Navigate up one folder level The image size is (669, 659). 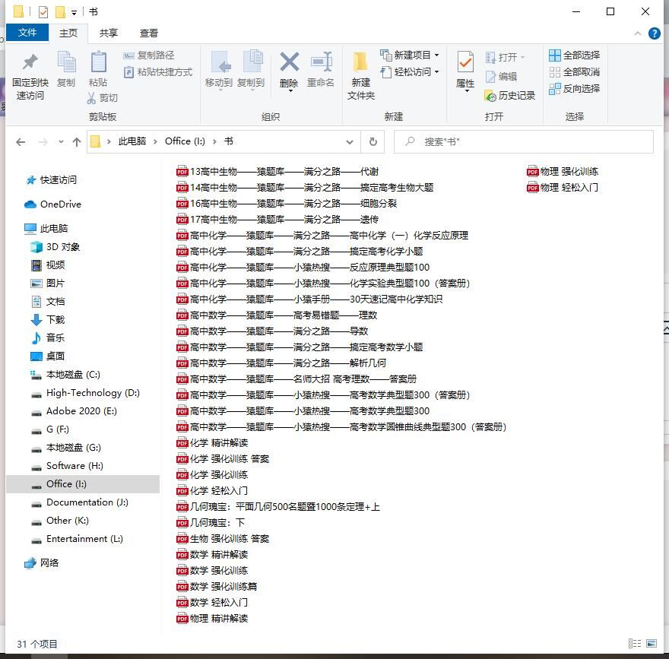tap(77, 142)
